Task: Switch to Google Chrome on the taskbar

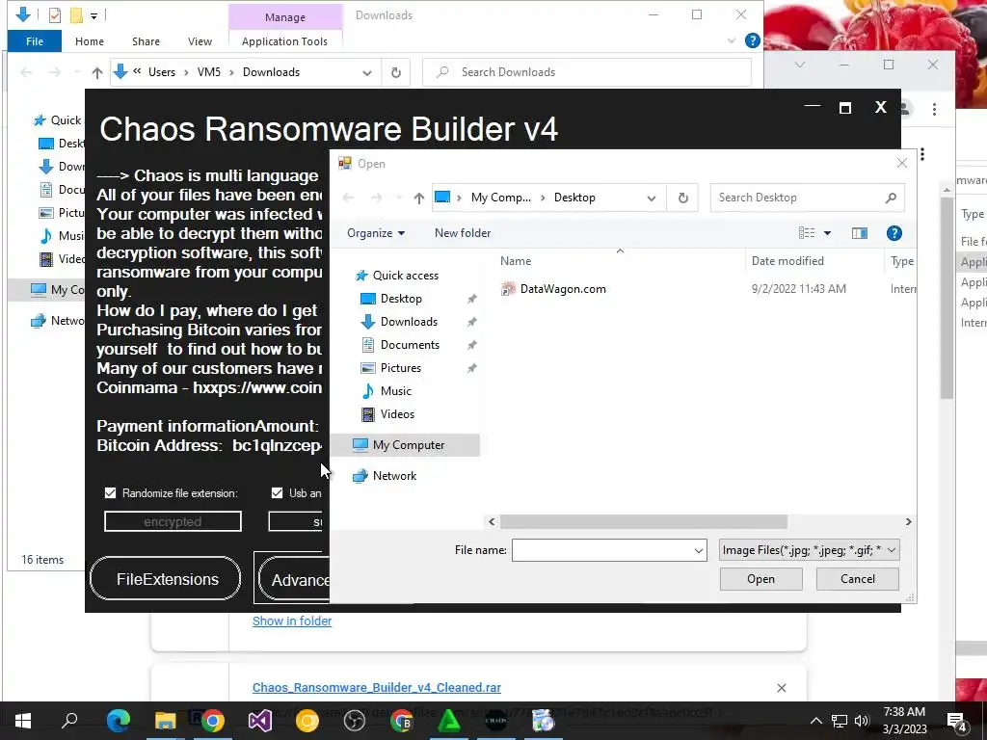Action: [x=213, y=721]
